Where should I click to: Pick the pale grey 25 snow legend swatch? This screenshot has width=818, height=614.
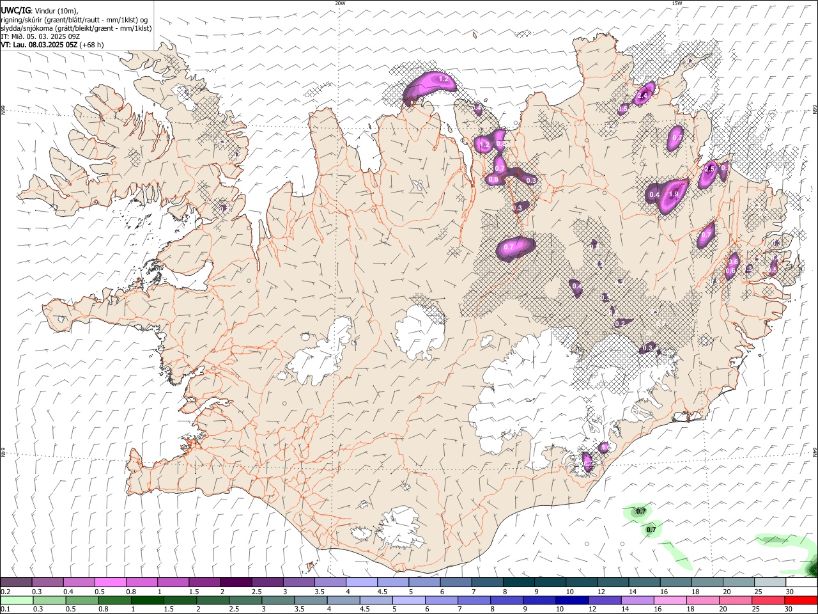coord(769,583)
